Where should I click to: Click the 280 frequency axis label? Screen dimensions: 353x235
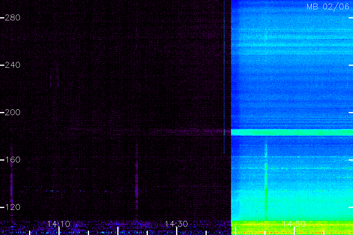click(13, 18)
